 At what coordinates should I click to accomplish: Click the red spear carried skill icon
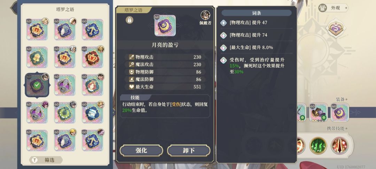[339, 146]
